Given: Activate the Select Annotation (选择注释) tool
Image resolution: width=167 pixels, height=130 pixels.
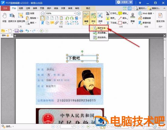Looking at the screenshot, I should point(21,18).
